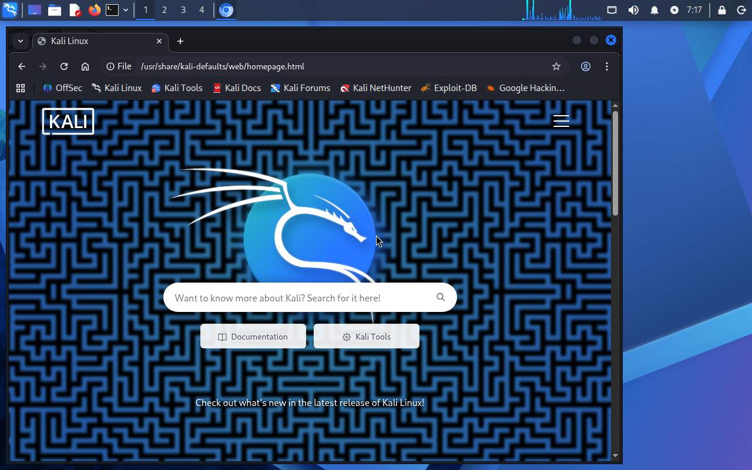Switch to workspace 3

183,10
